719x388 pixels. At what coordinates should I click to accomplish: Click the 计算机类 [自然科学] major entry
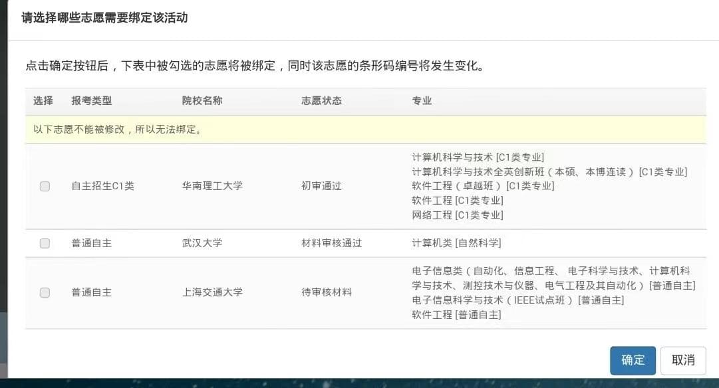pyautogui.click(x=456, y=243)
